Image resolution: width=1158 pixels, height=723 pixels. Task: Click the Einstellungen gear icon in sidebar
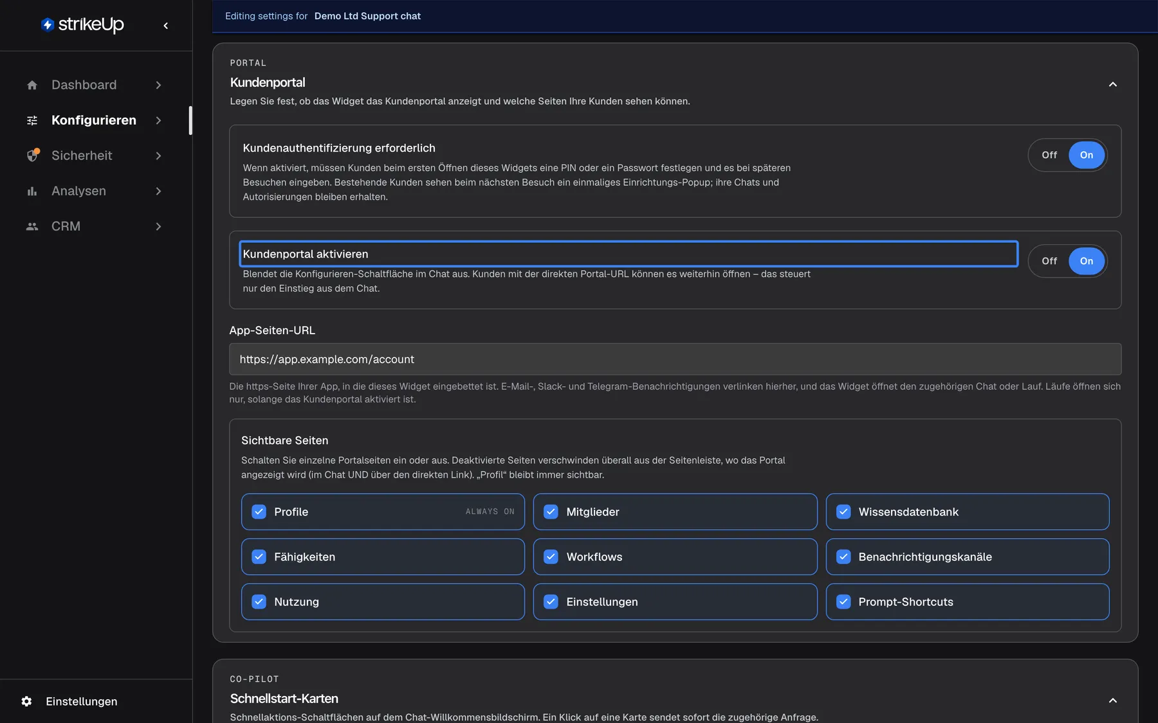pos(26,701)
